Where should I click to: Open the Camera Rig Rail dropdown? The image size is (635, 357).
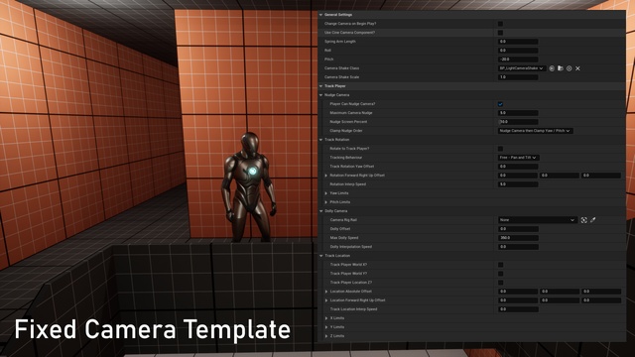click(537, 220)
